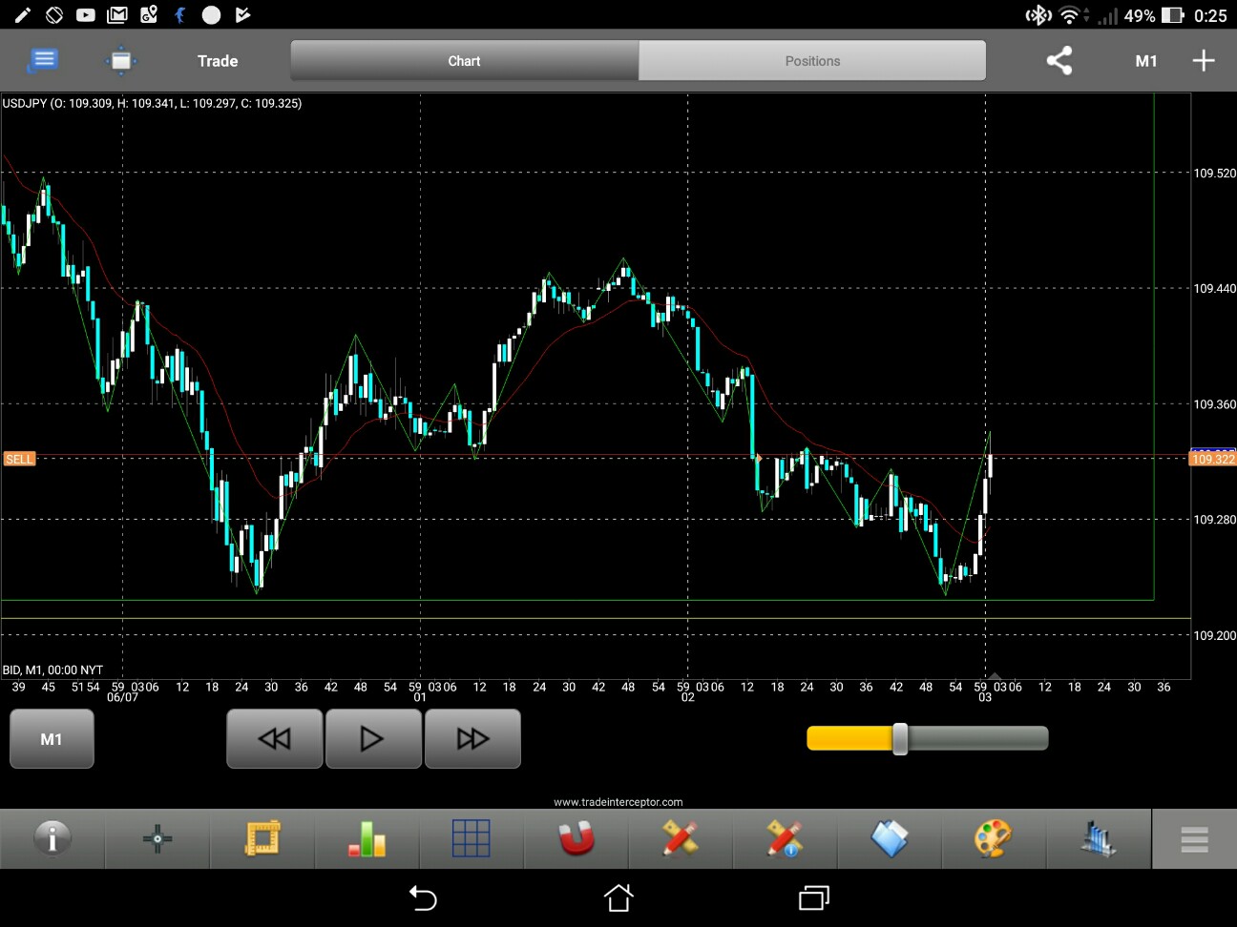The width and height of the screenshot is (1237, 927).
Task: Tap the Android recent apps button
Action: click(x=814, y=897)
